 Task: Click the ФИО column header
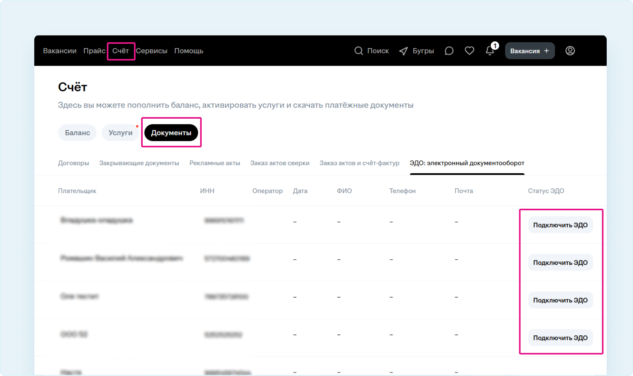coord(344,191)
